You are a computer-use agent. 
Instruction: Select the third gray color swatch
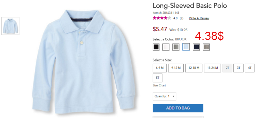tap(176, 47)
